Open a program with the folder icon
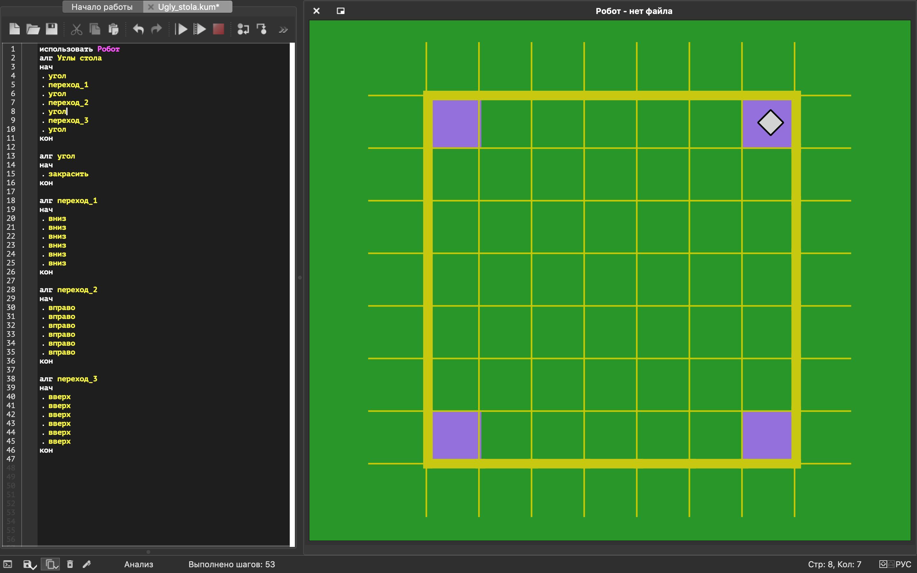 coord(33,29)
